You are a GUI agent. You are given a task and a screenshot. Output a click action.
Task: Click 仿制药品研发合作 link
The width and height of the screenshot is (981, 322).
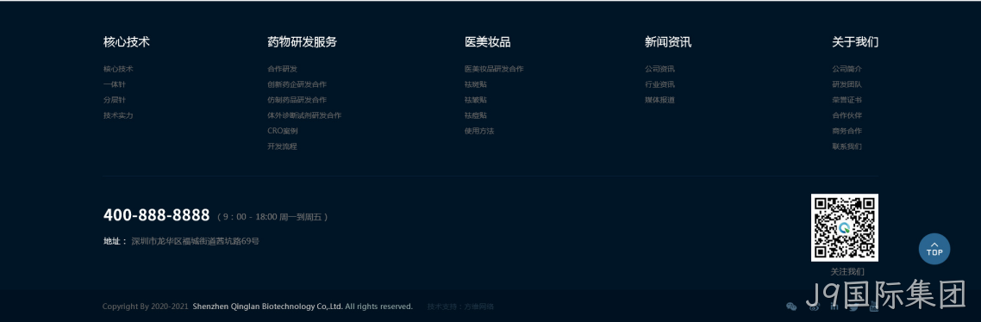[297, 100]
